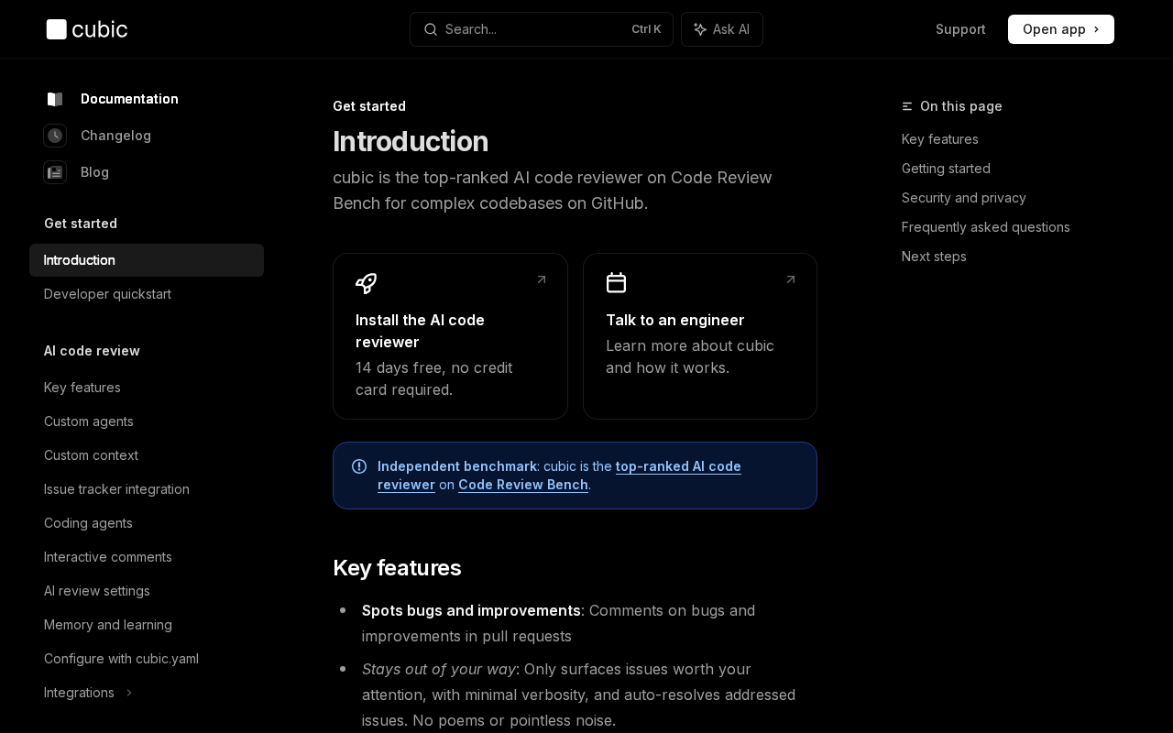
Task: Click the cubic logo icon
Action: [57, 29]
